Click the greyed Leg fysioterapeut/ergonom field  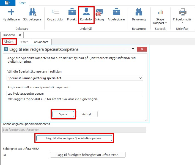pos(74,130)
